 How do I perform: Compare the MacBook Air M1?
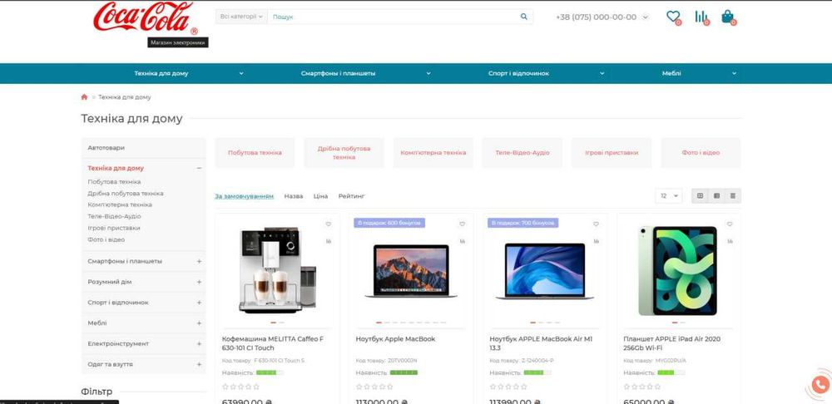click(x=596, y=241)
